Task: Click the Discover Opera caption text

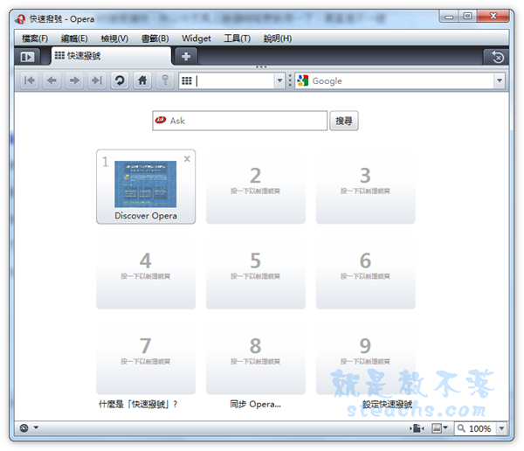Action: tap(146, 216)
